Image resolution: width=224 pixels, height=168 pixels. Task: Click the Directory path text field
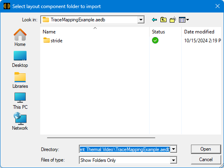125,149
